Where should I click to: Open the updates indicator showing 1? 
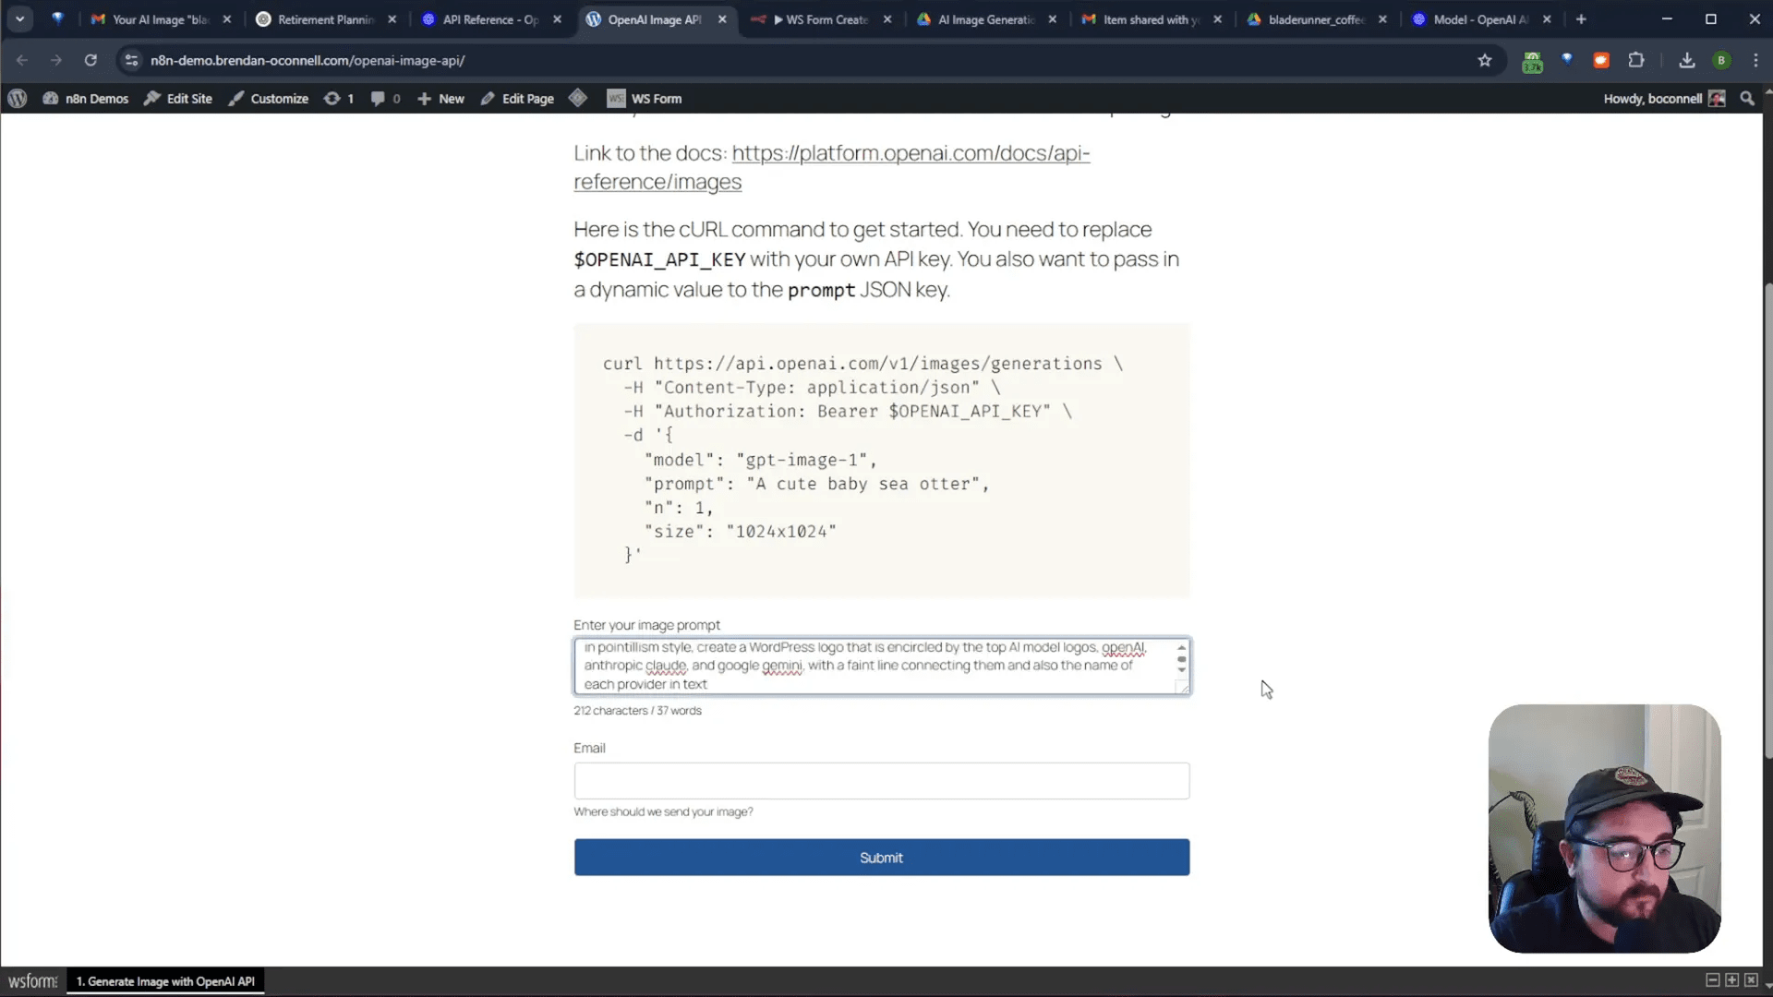339,98
